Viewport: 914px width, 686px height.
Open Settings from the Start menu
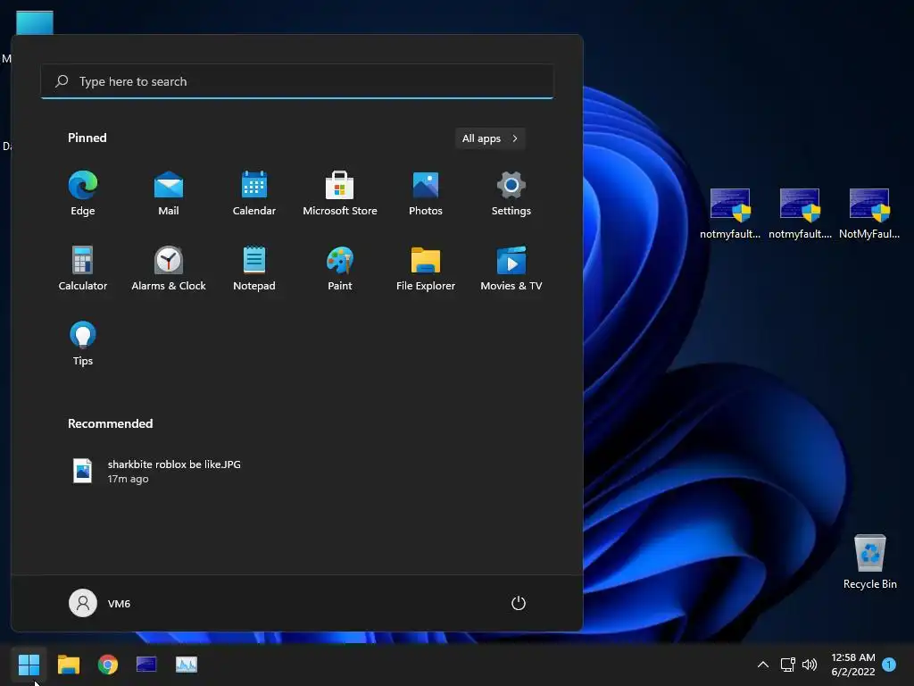click(x=511, y=194)
